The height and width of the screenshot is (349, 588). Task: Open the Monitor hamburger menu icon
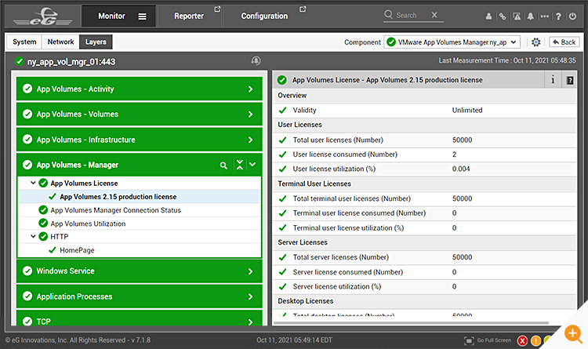[x=142, y=16]
